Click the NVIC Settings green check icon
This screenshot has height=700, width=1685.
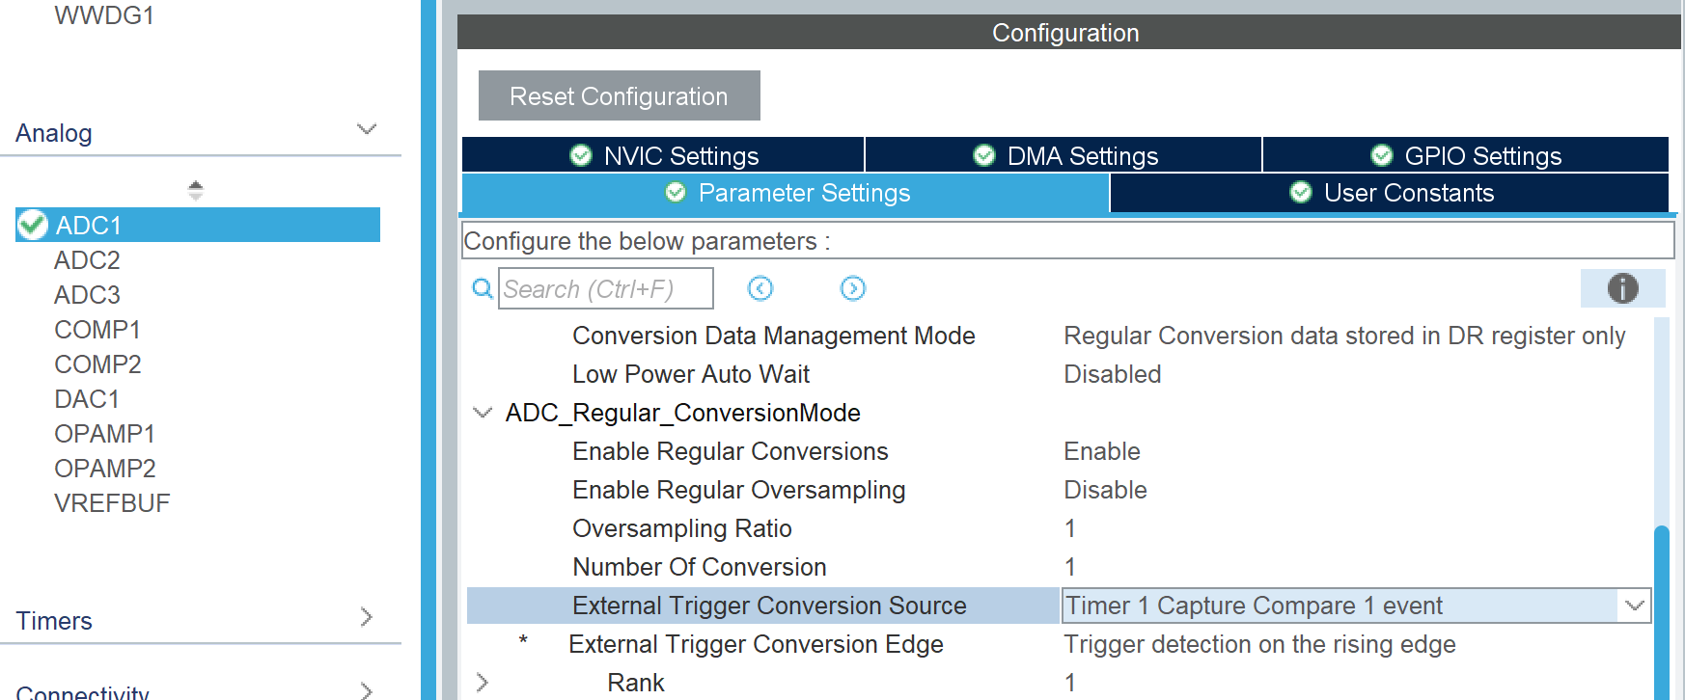point(581,155)
